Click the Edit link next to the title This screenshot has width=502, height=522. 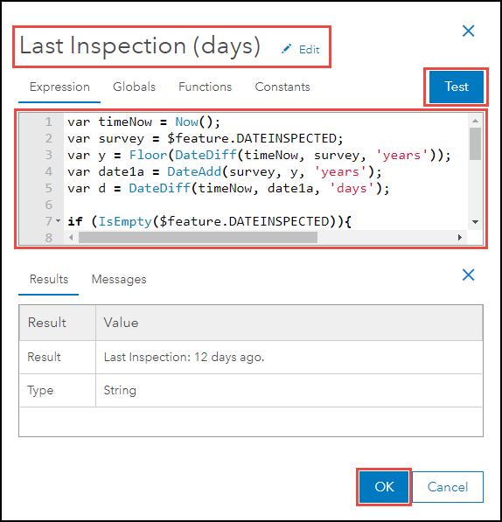tap(310, 50)
